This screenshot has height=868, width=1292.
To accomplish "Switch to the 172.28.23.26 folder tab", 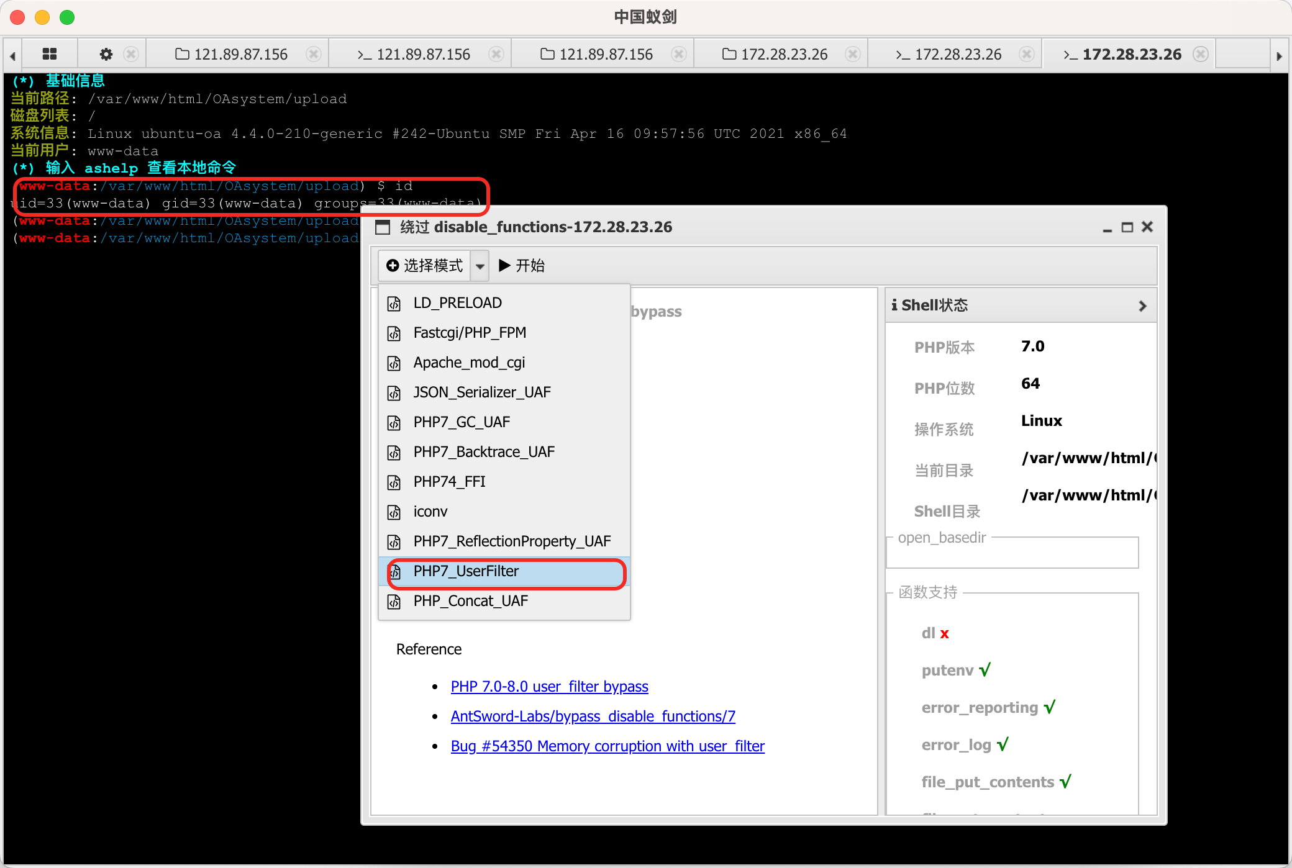I will [x=775, y=55].
